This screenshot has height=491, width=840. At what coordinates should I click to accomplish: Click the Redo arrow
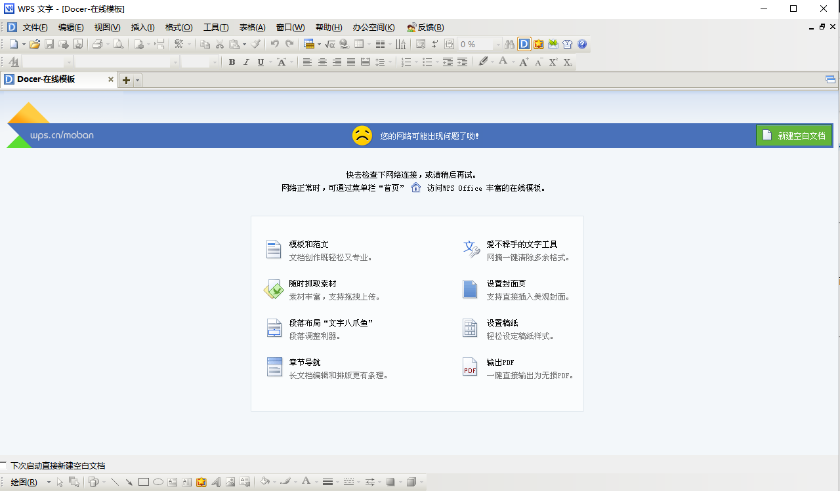point(289,44)
